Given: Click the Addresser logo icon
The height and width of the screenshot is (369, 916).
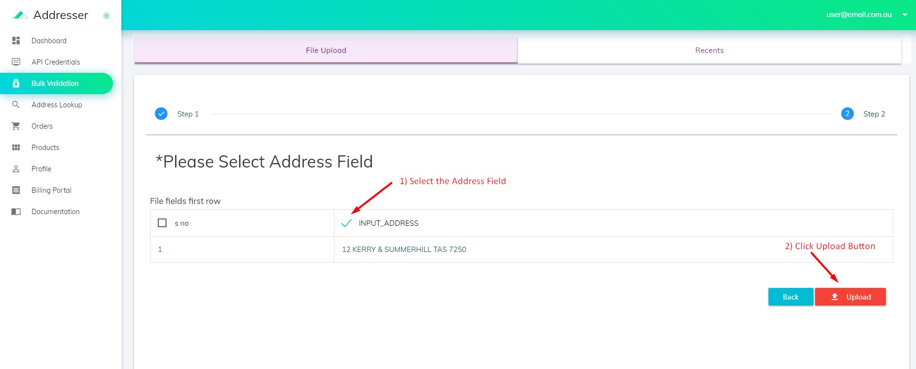Looking at the screenshot, I should point(20,15).
